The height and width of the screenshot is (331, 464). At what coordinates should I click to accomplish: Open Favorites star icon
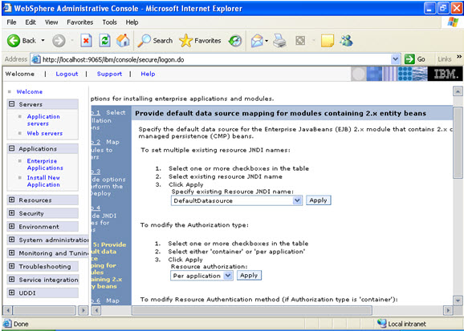185,41
